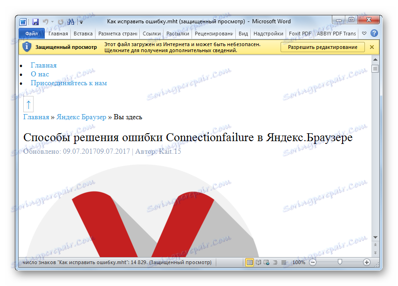
Task: Open Customize Quick Access Toolbar dropdown
Action: pyautogui.click(x=81, y=22)
